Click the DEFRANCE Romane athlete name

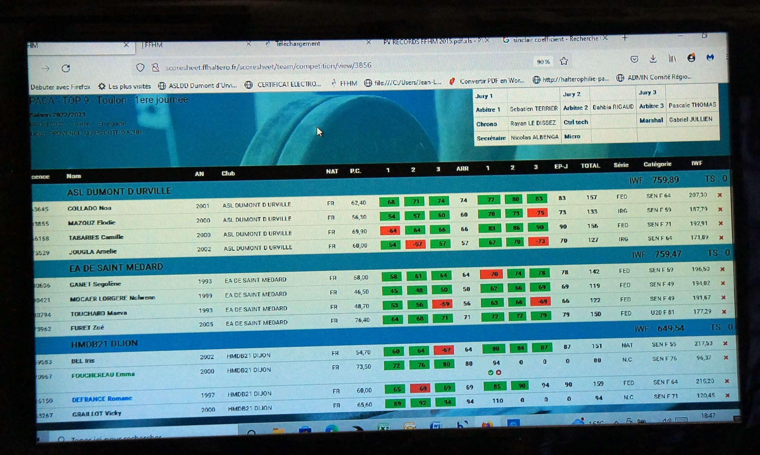coord(102,399)
